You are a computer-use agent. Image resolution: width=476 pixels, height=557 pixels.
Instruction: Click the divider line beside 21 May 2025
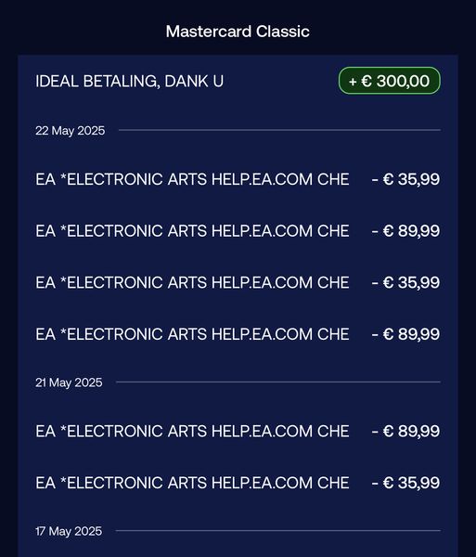[278, 382]
